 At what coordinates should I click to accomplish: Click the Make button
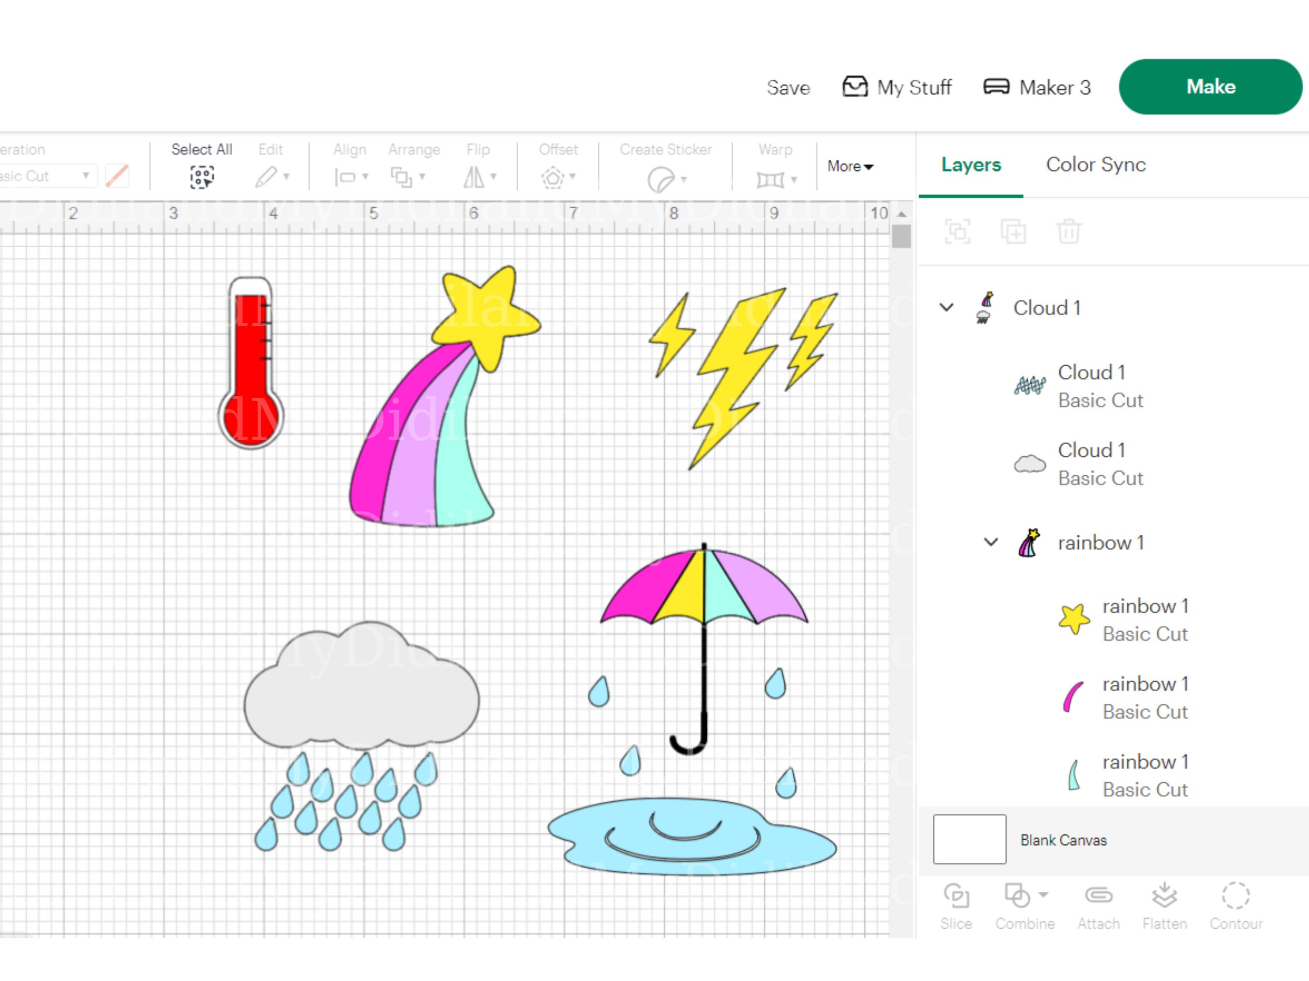1210,86
